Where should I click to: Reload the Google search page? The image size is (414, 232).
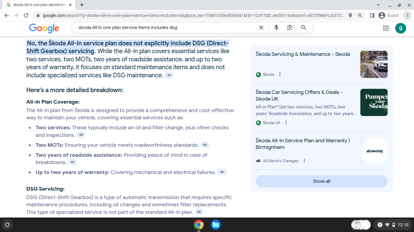tap(26, 16)
